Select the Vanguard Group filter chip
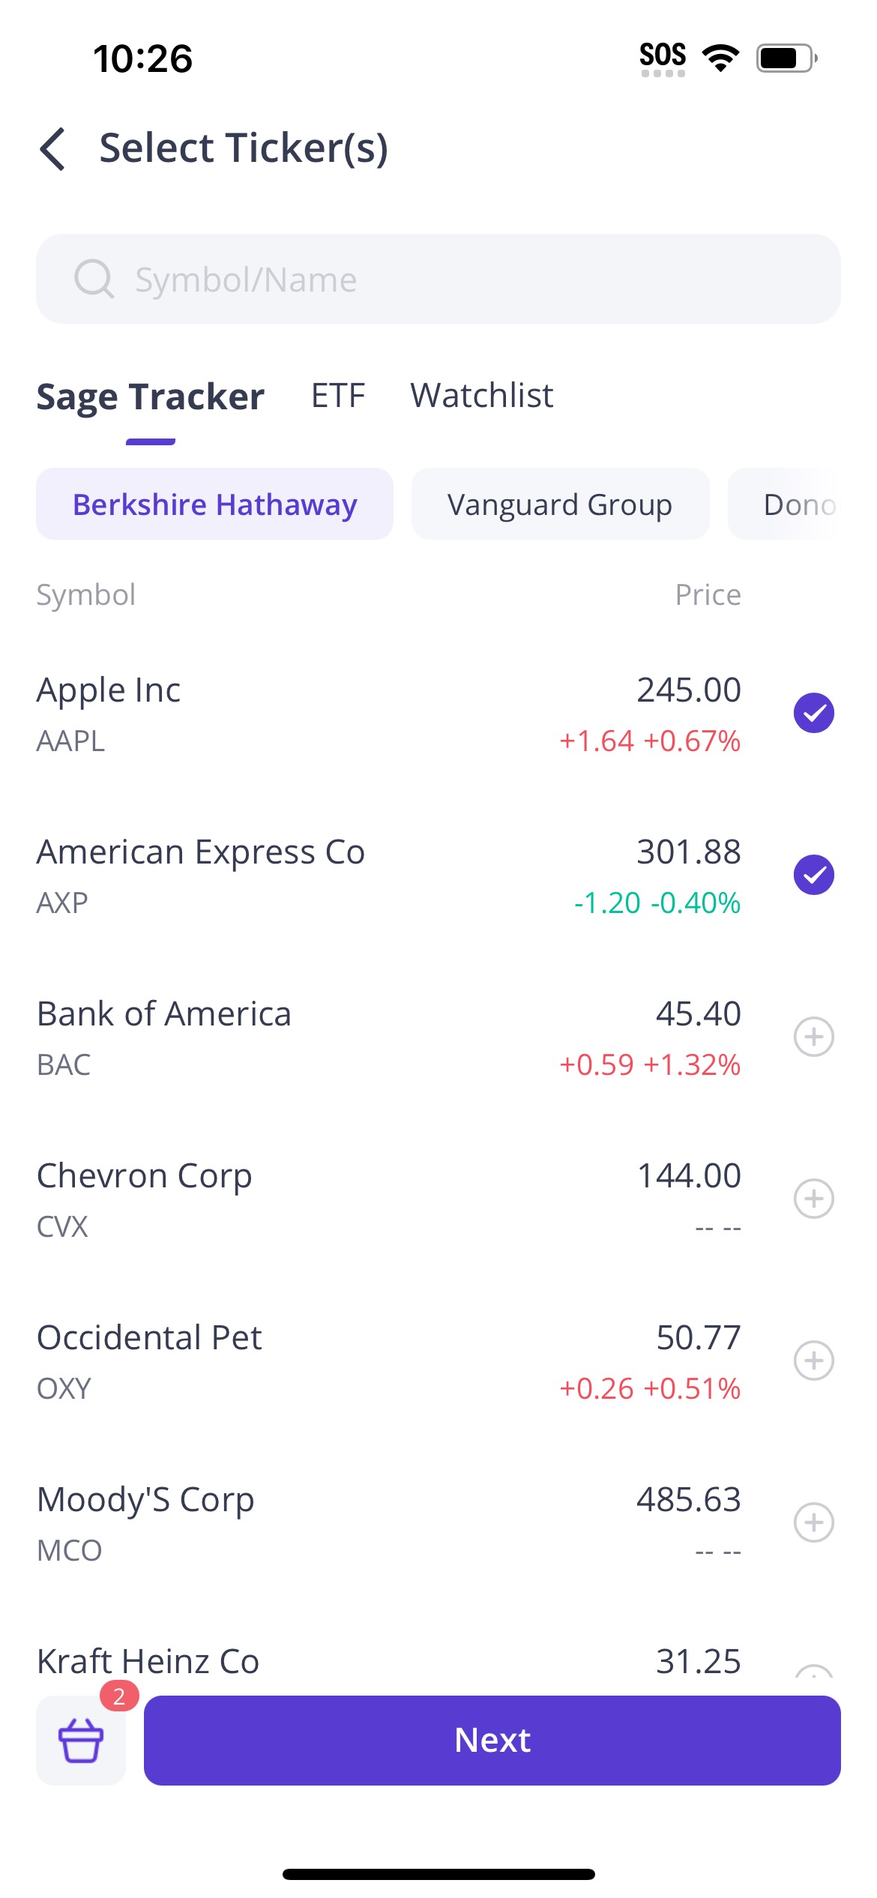 560,504
